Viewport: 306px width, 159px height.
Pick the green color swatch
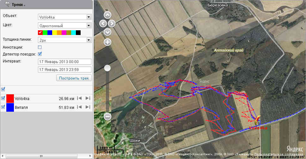(45, 32)
